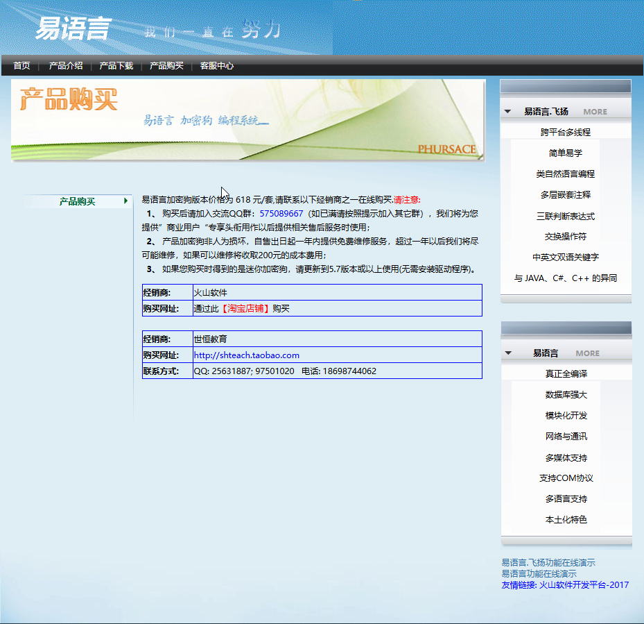The height and width of the screenshot is (624, 644).
Task: Go to 首页 in navigation bar
Action: click(x=21, y=66)
